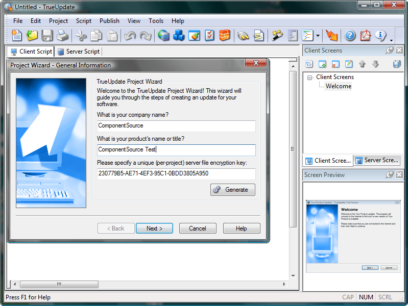
Task: Click Cancel in the Project Wizard
Action: [198, 228]
